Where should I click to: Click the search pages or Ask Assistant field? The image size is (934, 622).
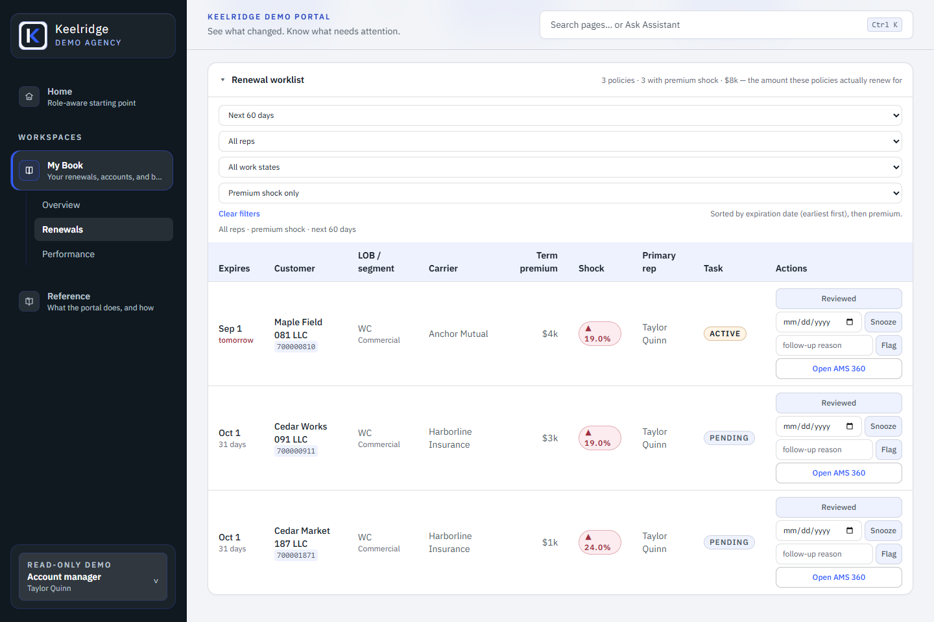click(726, 25)
